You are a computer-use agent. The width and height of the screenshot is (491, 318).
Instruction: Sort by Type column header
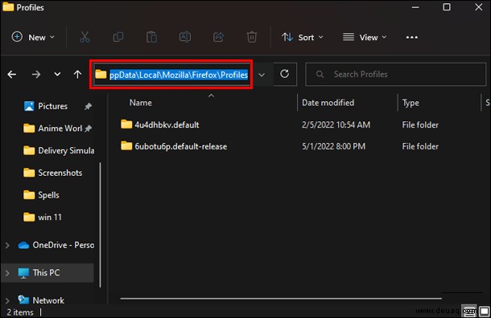[411, 103]
